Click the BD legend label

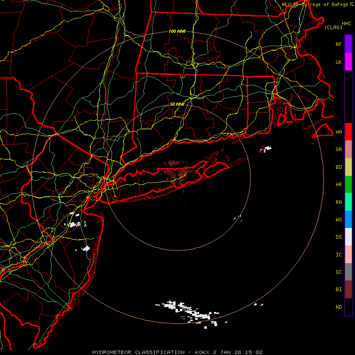338,167
